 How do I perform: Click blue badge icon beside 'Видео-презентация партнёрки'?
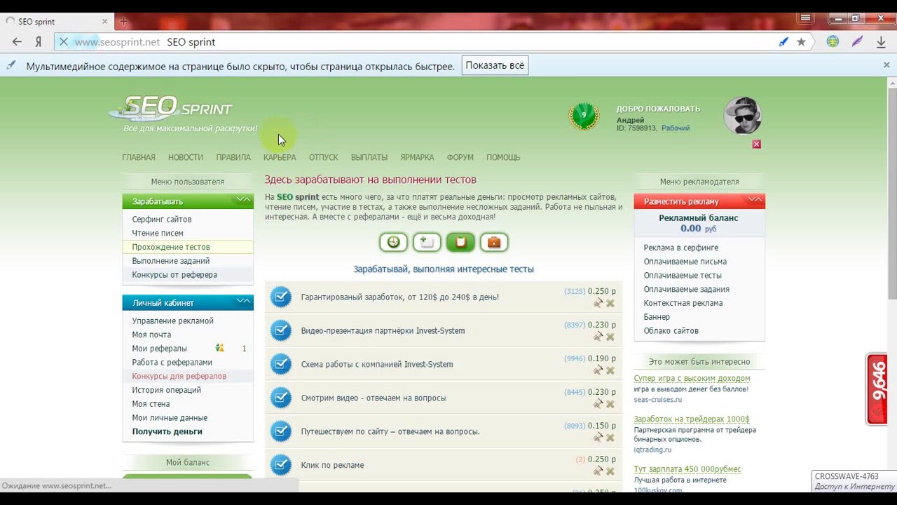pyautogui.click(x=280, y=330)
